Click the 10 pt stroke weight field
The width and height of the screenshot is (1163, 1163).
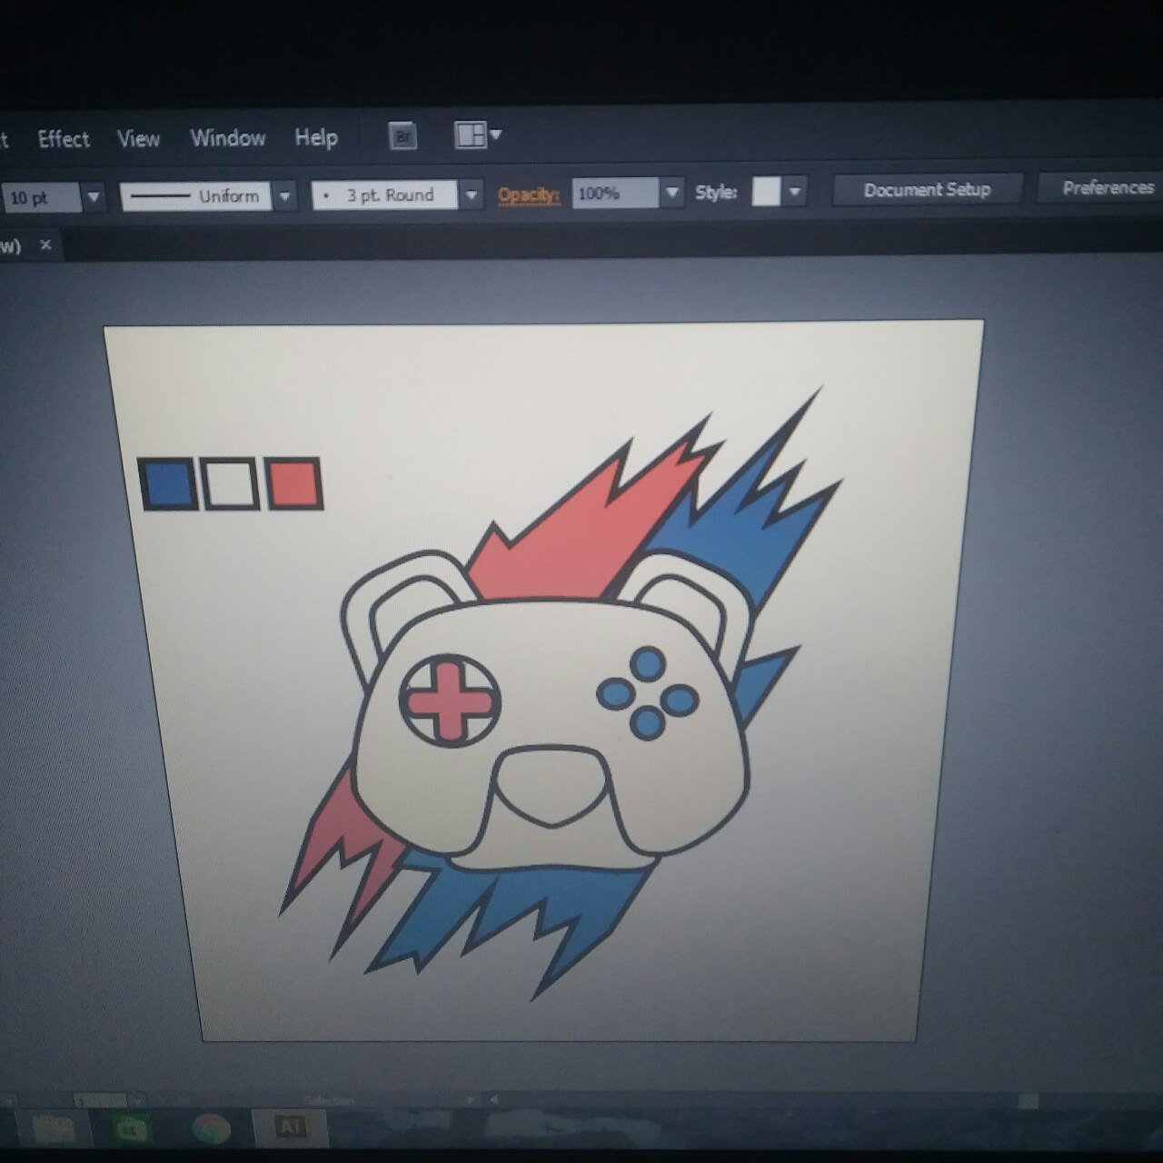click(42, 197)
